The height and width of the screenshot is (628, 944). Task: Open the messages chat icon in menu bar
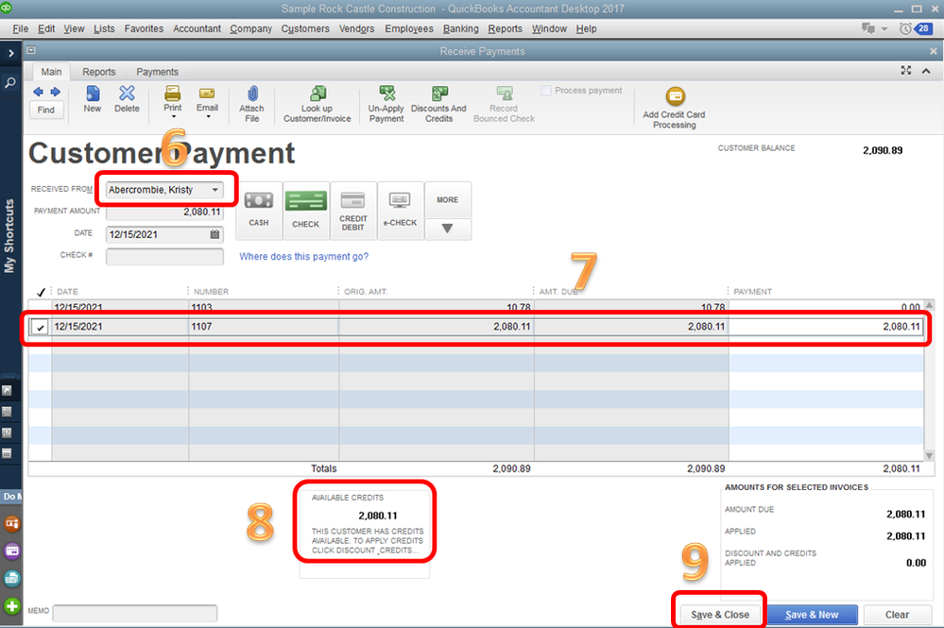[868, 28]
